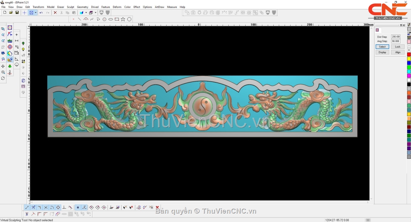Click the Save file icon

coord(17,13)
